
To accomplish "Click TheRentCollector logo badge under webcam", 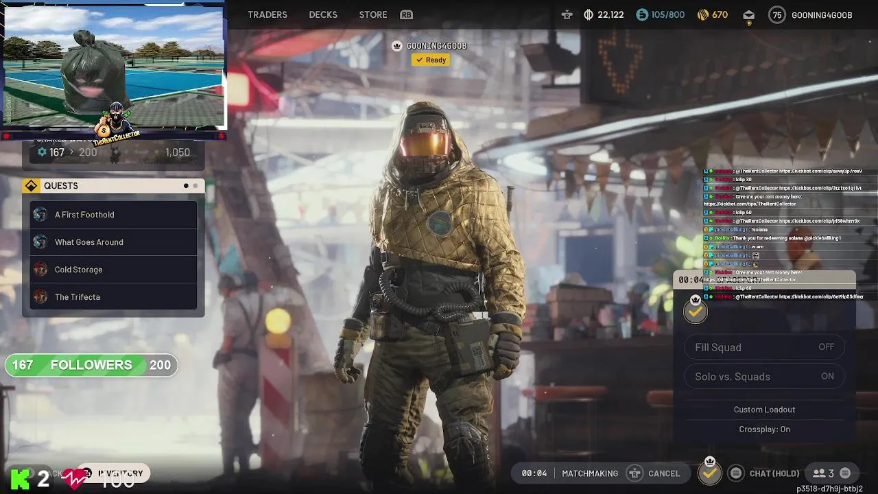I will [117, 123].
